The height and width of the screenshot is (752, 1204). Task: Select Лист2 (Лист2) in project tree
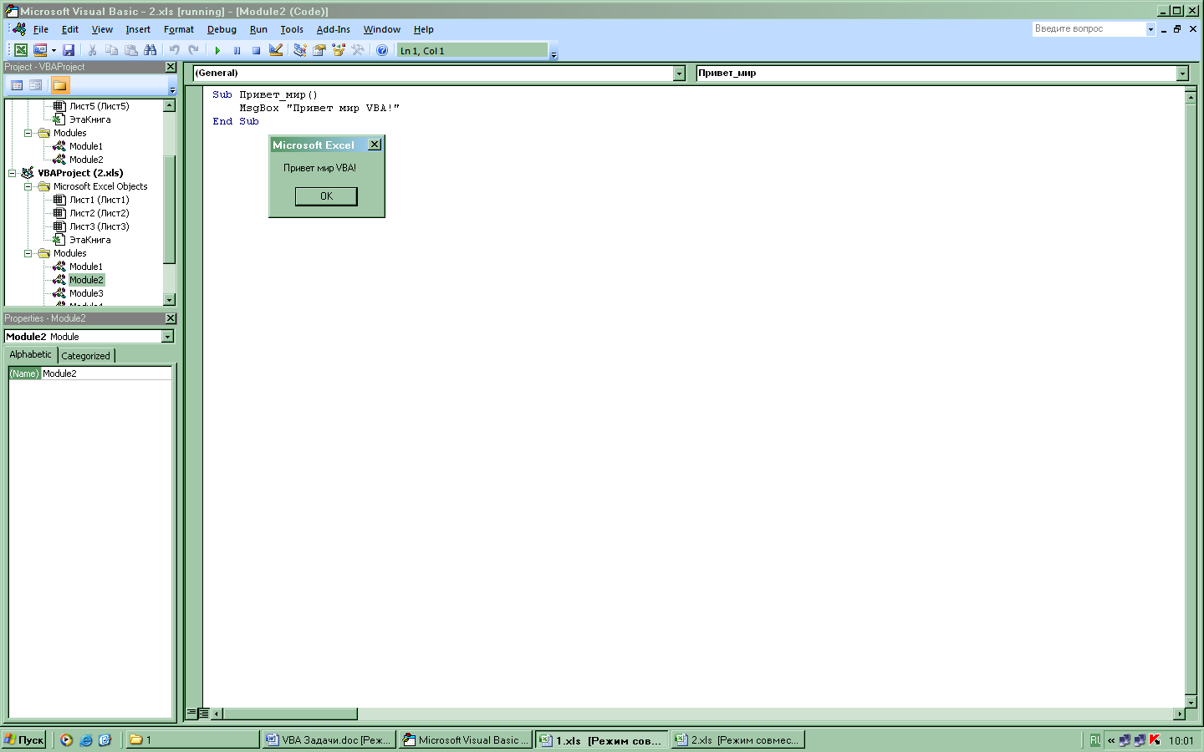pyautogui.click(x=99, y=213)
